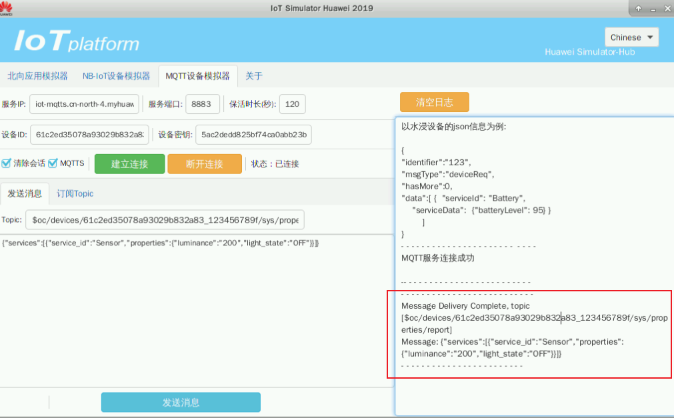674x418 pixels.
Task: Toggle the MQTTS checkbox
Action: click(x=53, y=163)
